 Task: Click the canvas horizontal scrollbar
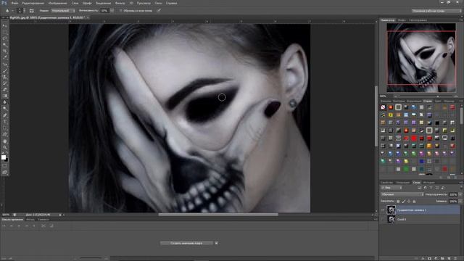pos(218,215)
